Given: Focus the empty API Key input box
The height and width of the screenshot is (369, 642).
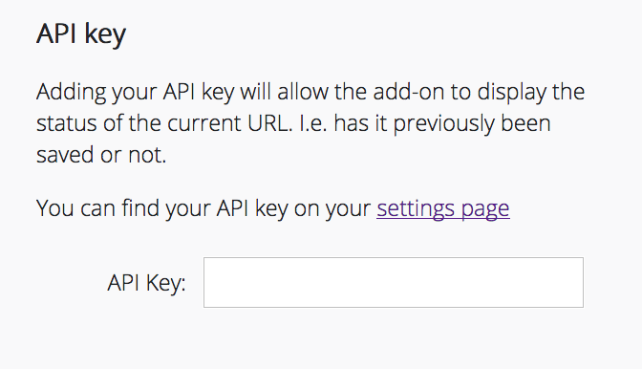Looking at the screenshot, I should coord(394,282).
